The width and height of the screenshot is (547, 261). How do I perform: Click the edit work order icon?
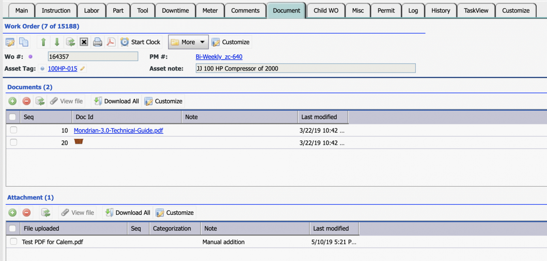(x=10, y=42)
